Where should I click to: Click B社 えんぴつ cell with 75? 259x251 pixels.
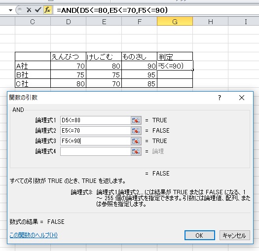pyautogui.click(x=68, y=74)
